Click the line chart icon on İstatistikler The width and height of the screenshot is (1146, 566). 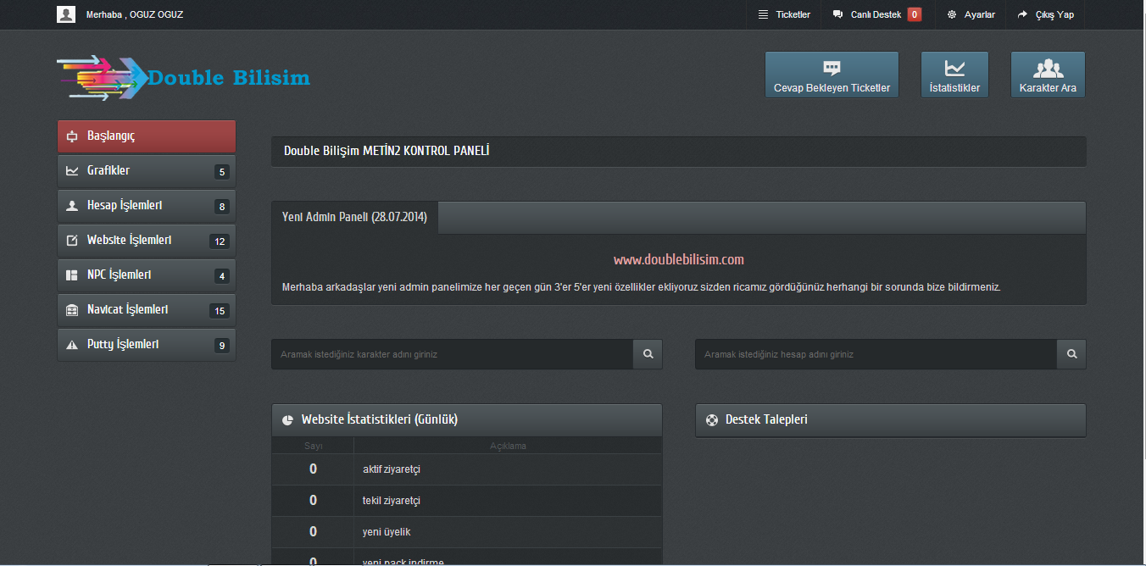954,69
